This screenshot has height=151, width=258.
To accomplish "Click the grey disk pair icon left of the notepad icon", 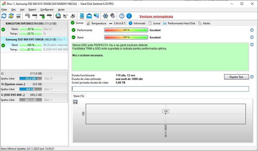I will pos(73,16).
